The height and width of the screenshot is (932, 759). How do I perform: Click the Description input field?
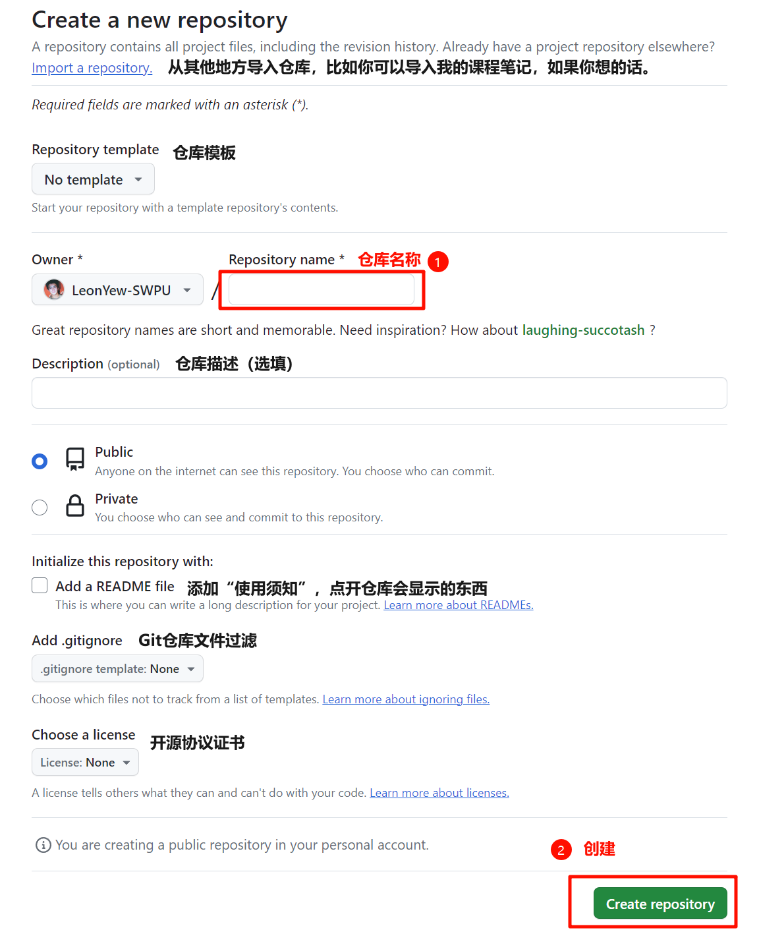[379, 393]
